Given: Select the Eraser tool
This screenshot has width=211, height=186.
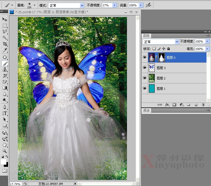Looking at the screenshot, I should pos(5,82).
